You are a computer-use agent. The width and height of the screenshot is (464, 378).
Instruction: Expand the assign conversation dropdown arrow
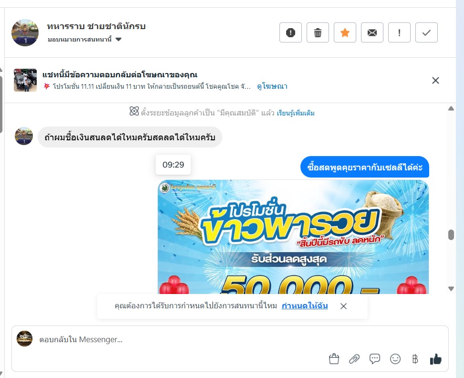pyautogui.click(x=118, y=40)
